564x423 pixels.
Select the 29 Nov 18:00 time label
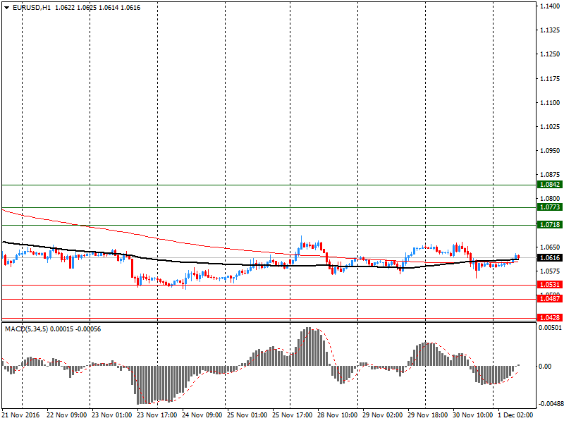428,415
